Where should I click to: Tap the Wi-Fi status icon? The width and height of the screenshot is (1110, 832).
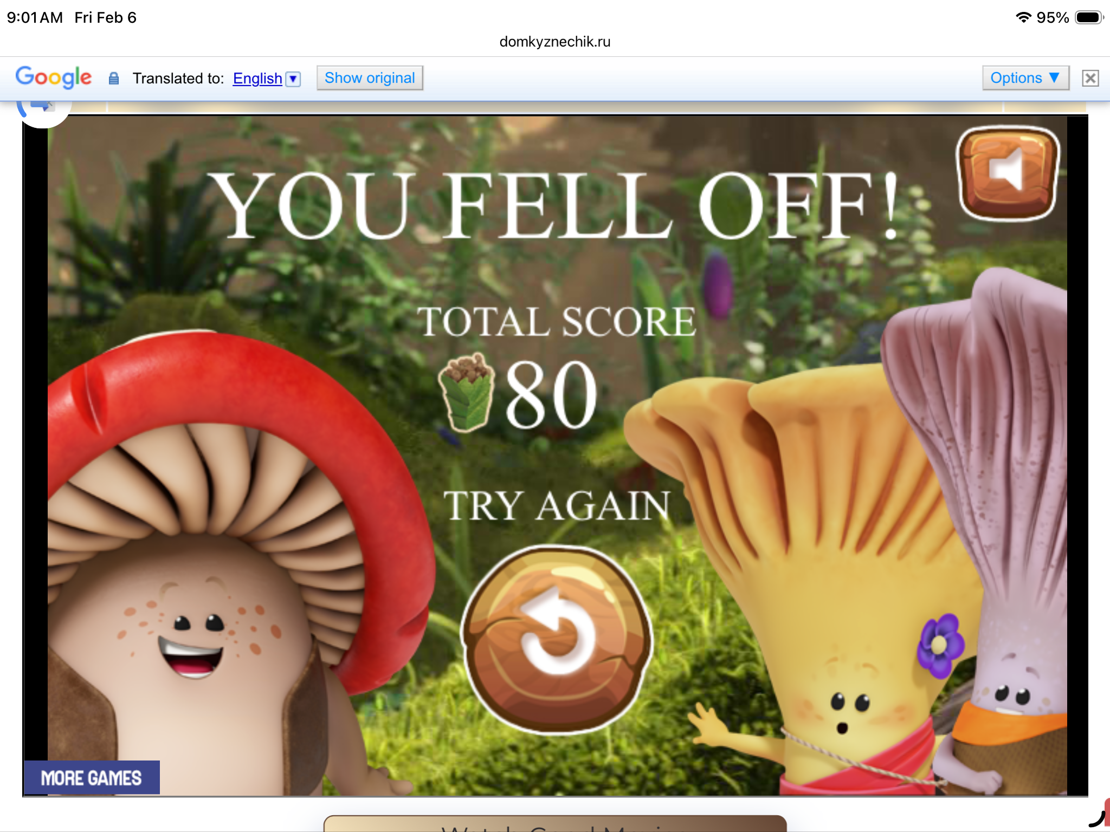pyautogui.click(x=1023, y=17)
